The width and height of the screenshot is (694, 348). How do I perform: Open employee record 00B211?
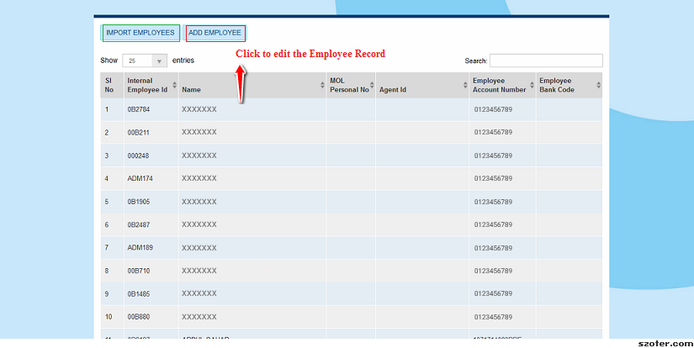139,133
